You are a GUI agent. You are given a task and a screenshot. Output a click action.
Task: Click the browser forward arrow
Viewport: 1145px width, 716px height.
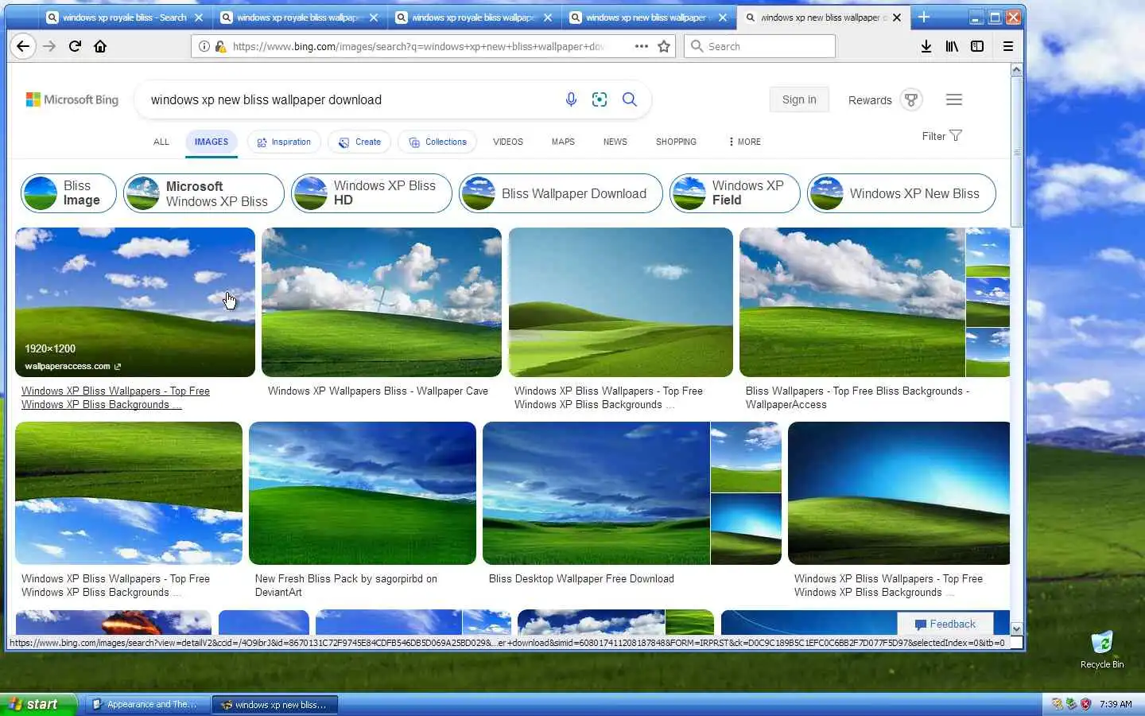[49, 46]
